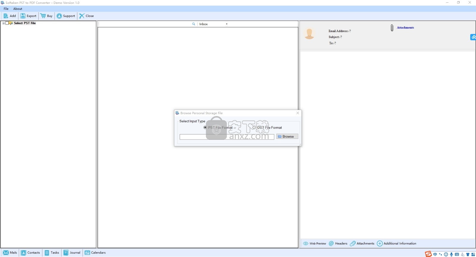
Task: Open the File menu
Action: (x=6, y=9)
